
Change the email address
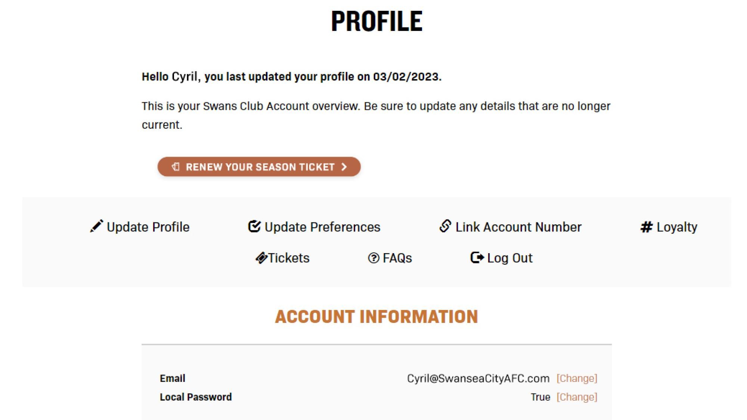coord(577,379)
